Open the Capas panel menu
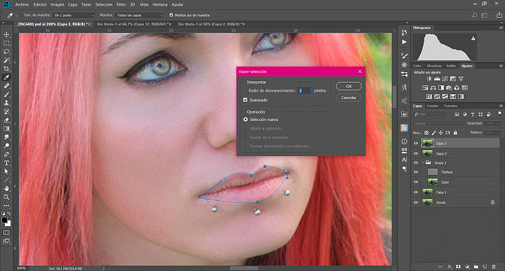The height and width of the screenshot is (271, 505). tap(501, 106)
